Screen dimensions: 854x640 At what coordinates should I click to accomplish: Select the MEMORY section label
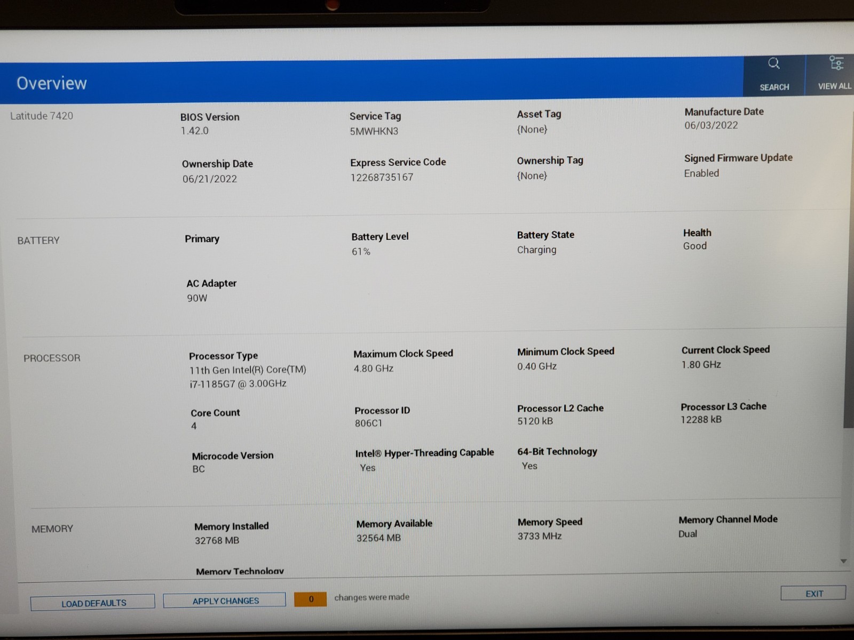52,529
